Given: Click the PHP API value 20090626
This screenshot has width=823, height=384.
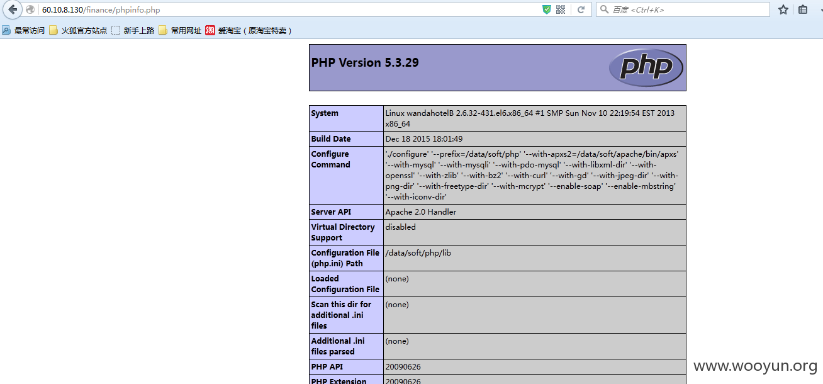Looking at the screenshot, I should (x=403, y=366).
